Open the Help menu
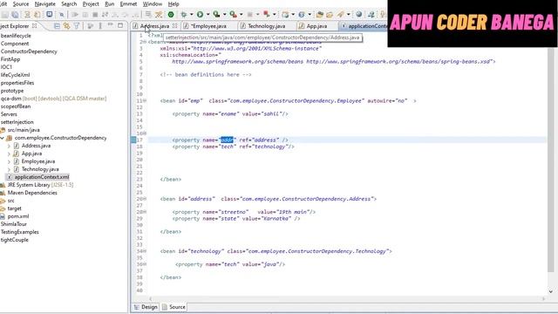558x314 pixels. tap(174, 3)
